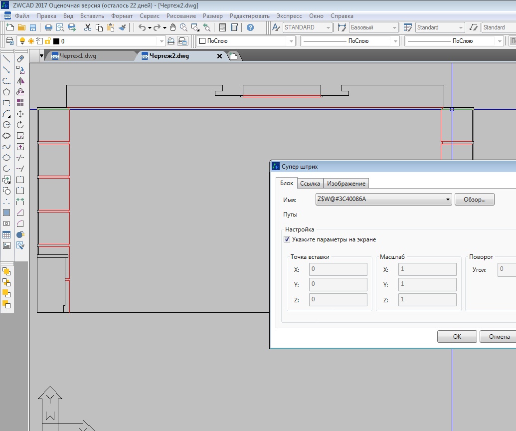Click the Rotate tool icon

pyautogui.click(x=20, y=125)
